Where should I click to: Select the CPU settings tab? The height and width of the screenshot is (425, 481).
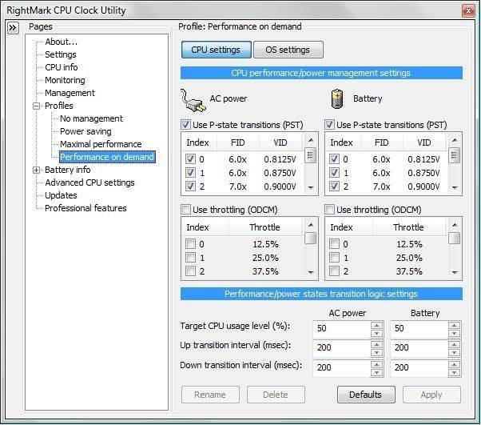point(216,50)
